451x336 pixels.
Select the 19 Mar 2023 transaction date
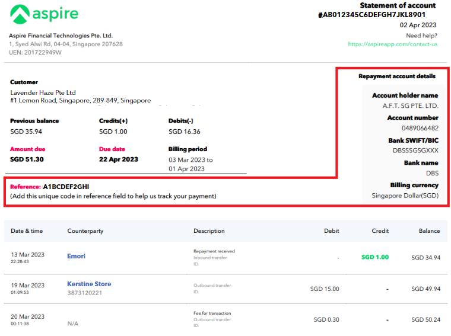click(28, 286)
